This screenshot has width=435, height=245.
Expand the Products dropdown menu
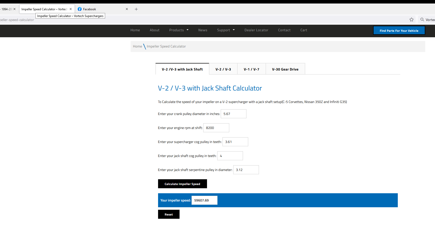coord(179,30)
